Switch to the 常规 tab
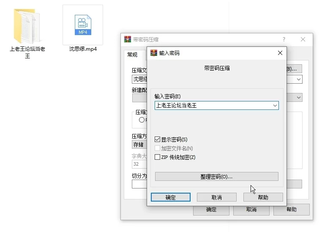 click(x=132, y=55)
